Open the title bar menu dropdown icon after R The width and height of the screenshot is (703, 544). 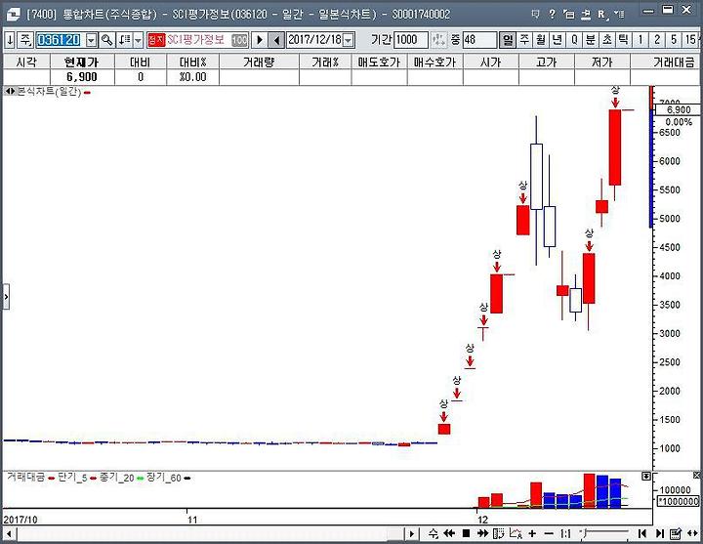pyautogui.click(x=618, y=14)
